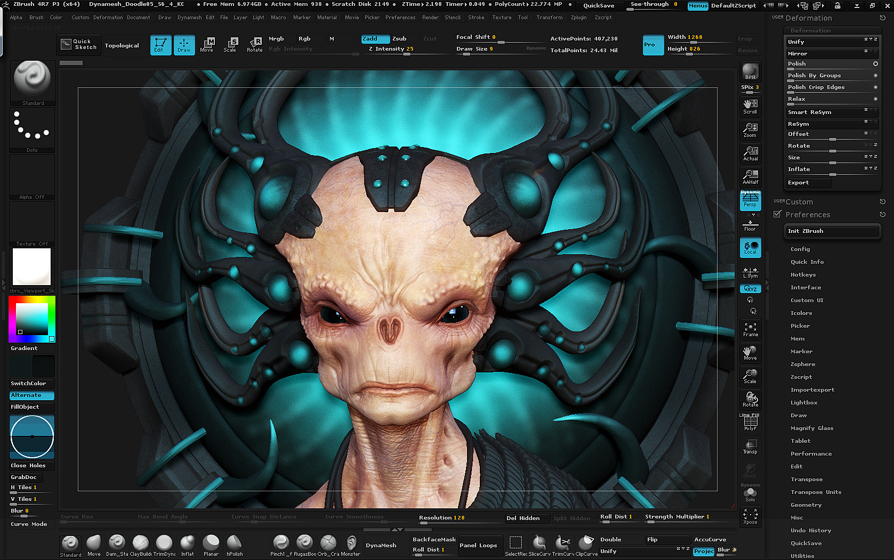This screenshot has width=894, height=560.
Task: Toggle Menus button in title bar
Action: [x=698, y=5]
